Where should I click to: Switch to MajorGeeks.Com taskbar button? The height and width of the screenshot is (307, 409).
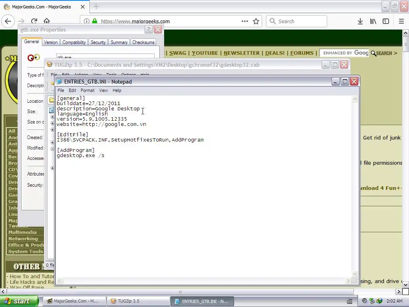click(x=74, y=301)
